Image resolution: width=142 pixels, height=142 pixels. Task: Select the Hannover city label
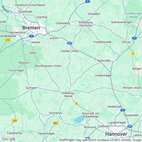click(x=116, y=134)
